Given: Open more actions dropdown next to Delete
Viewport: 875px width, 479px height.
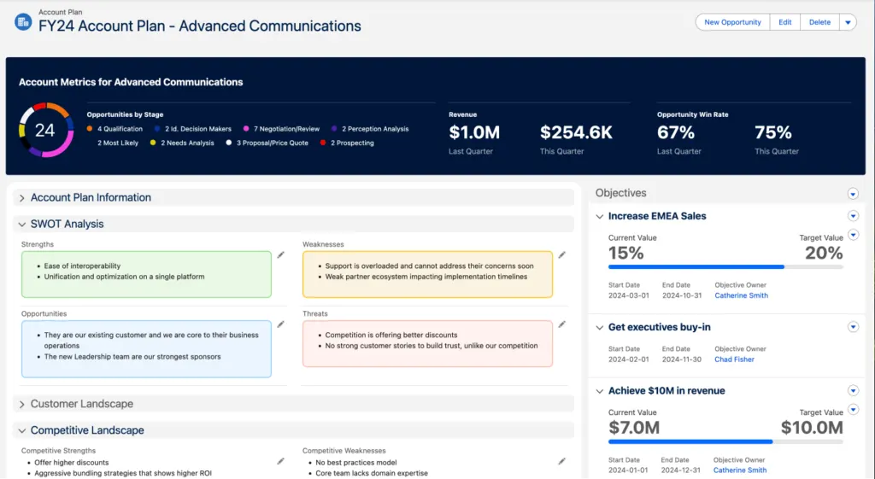Looking at the screenshot, I should [x=848, y=23].
